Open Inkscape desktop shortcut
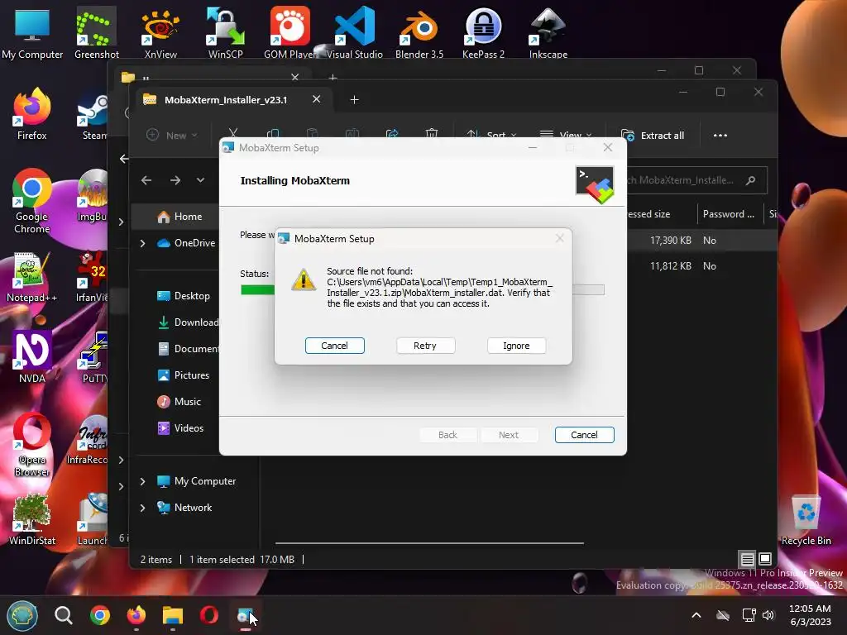This screenshot has height=635, width=847. (x=548, y=33)
